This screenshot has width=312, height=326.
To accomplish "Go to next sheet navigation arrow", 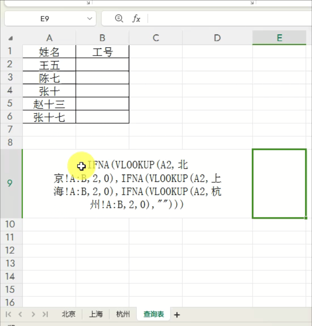I will 33,314.
